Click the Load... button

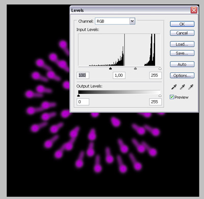click(x=182, y=44)
